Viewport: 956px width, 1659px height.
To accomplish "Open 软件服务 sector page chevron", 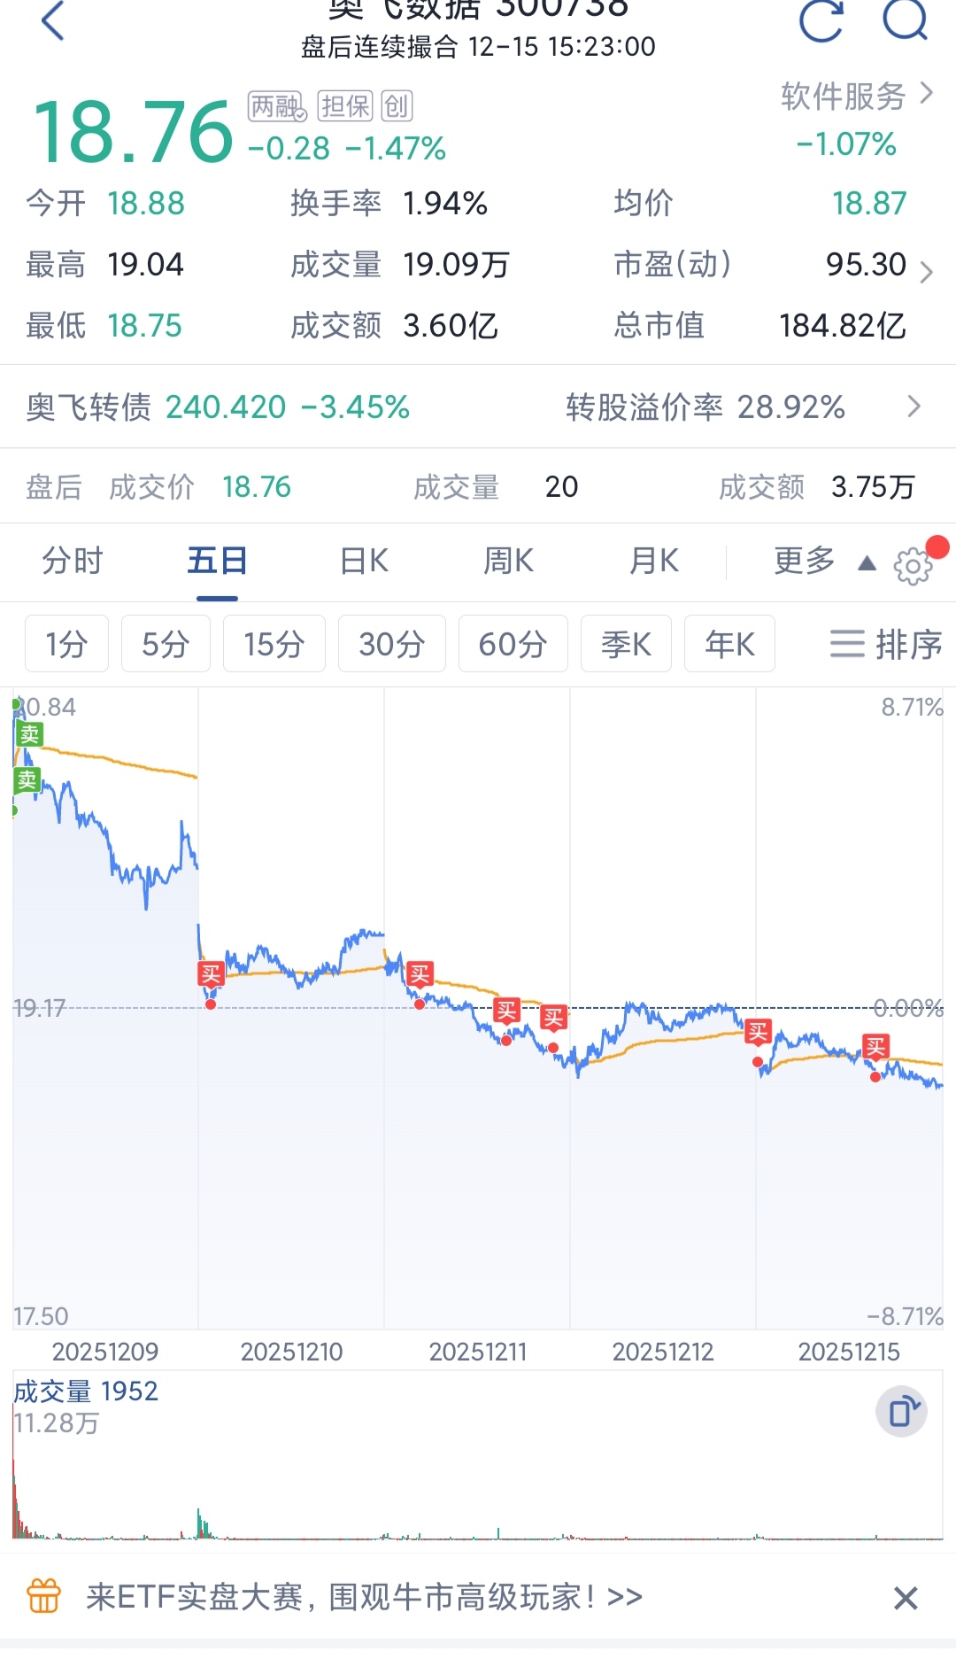I will (x=927, y=93).
